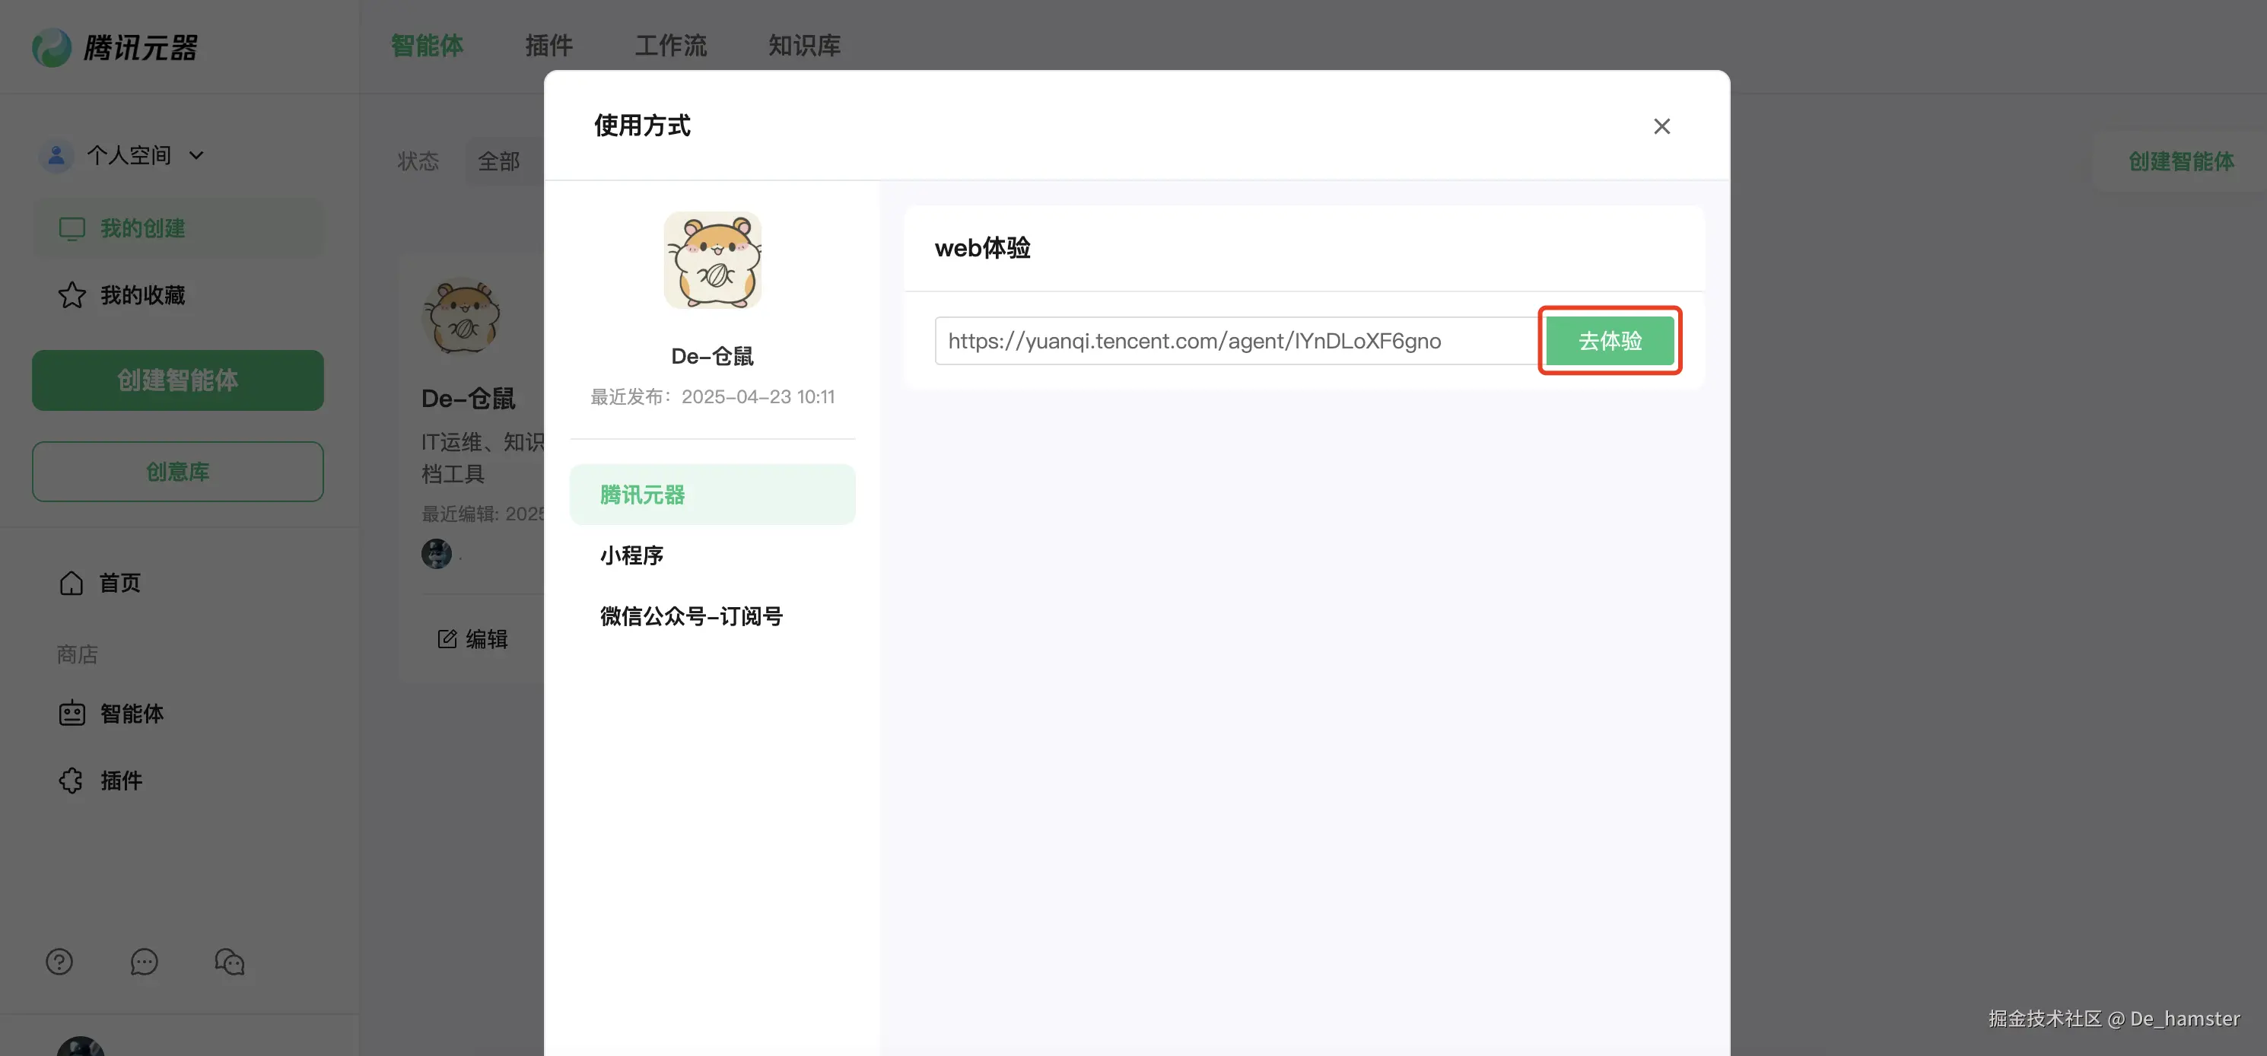Click the De-仓鼠 card avatar in background
The width and height of the screenshot is (2267, 1056).
click(x=461, y=316)
